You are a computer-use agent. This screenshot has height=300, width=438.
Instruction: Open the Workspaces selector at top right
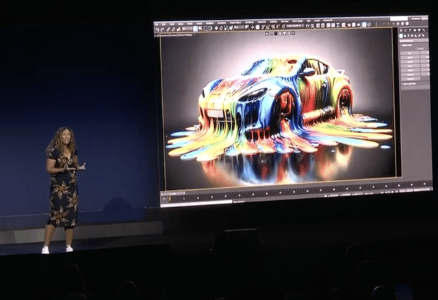pyautogui.click(x=419, y=18)
